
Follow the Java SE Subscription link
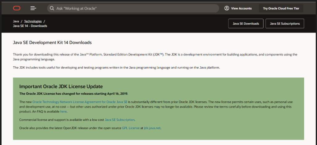coord(120,120)
